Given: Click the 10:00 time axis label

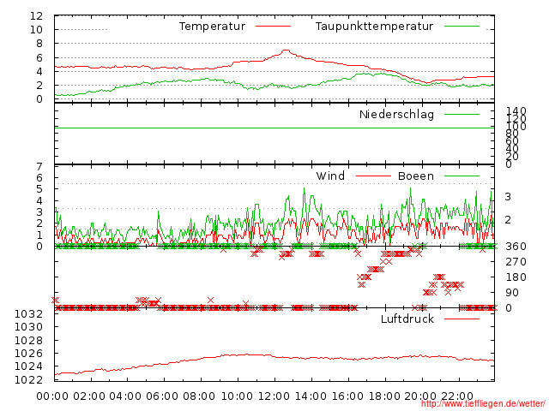Looking at the screenshot, I should (238, 396).
